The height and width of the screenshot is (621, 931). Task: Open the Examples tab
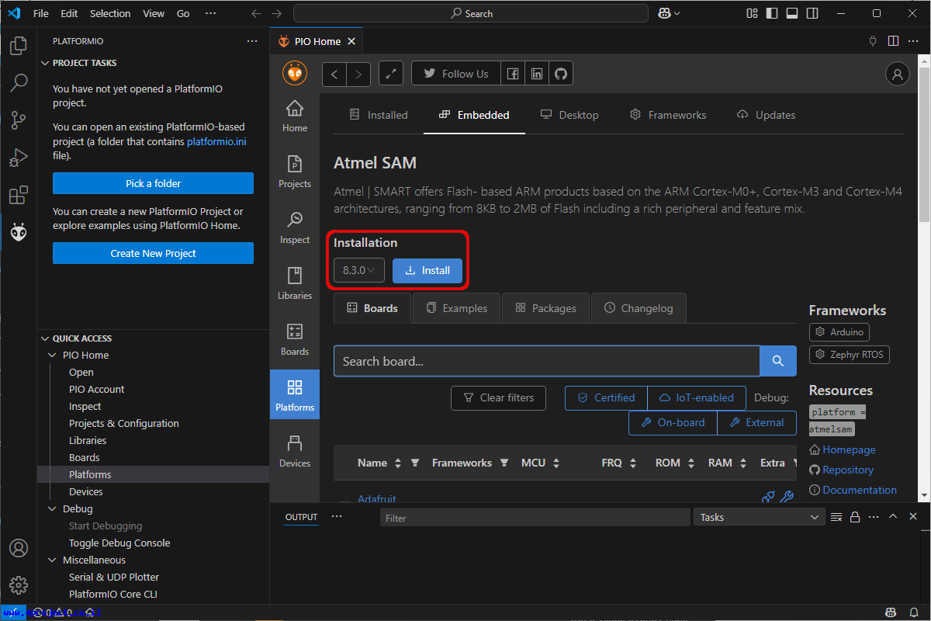tap(457, 308)
